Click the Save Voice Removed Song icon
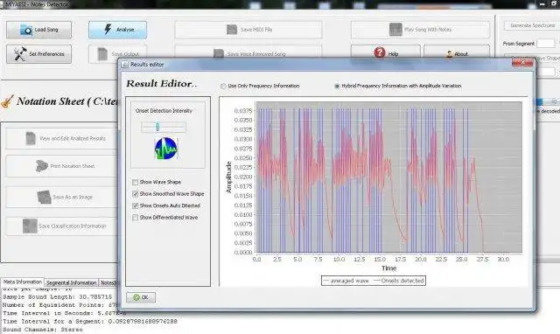Viewport: 560px width, 334px height. tap(219, 53)
